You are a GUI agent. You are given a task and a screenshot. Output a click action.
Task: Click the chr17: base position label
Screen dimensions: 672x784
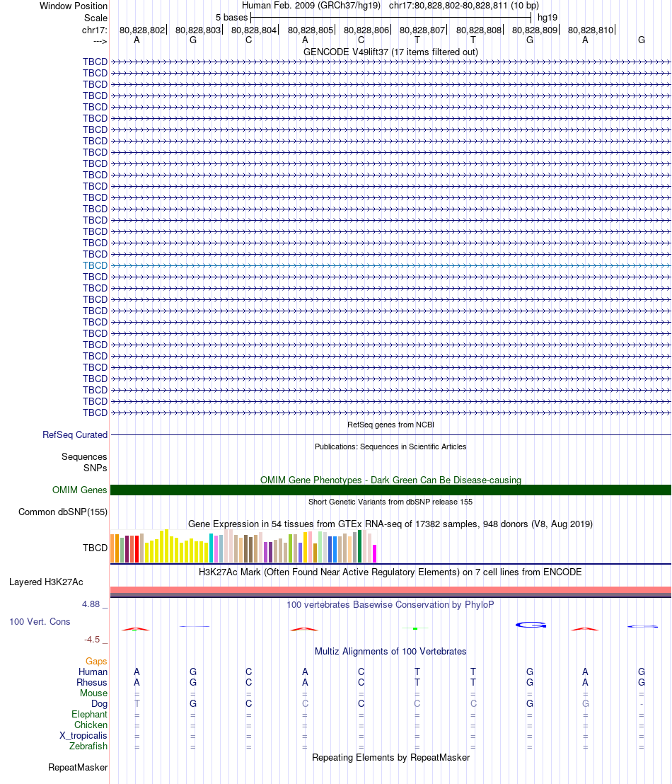tap(95, 30)
